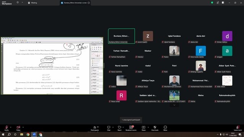The height and width of the screenshot is (137, 244).
Task: Open Google Chrome from the taskbar
Action: click(28, 134)
